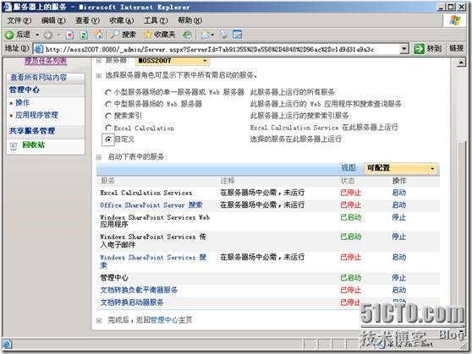
Task: Click the Windows flag logo
Action: click(x=455, y=20)
